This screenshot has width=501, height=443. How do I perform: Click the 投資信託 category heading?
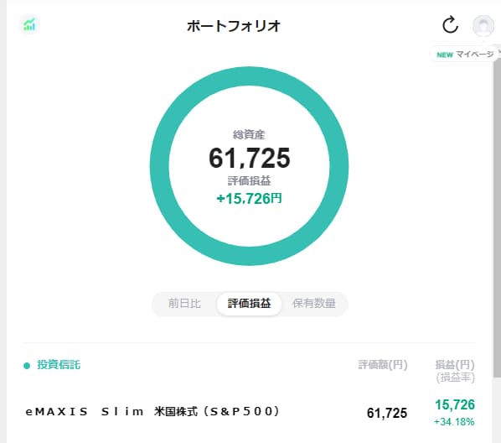click(x=59, y=365)
